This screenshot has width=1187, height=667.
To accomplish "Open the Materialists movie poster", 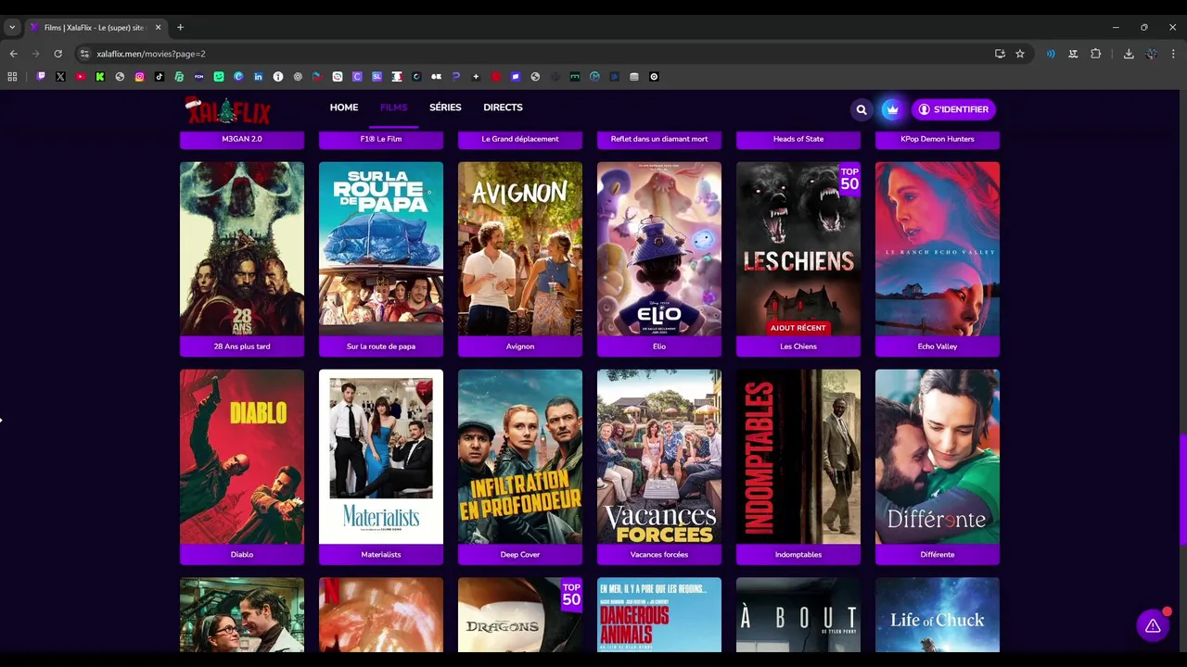I will point(381,457).
